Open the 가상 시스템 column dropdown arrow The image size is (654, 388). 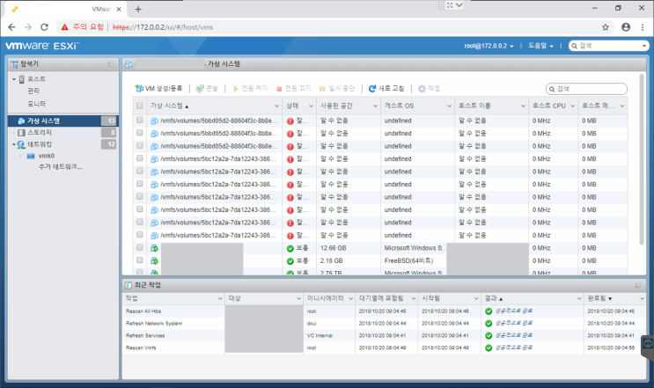pos(276,106)
